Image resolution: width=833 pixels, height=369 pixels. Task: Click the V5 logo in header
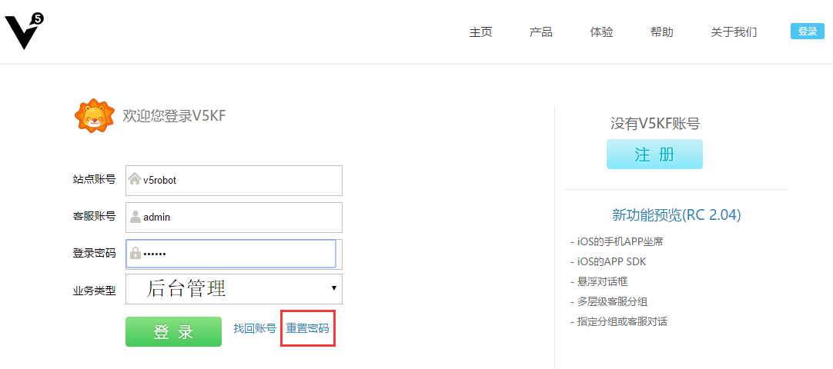24,32
